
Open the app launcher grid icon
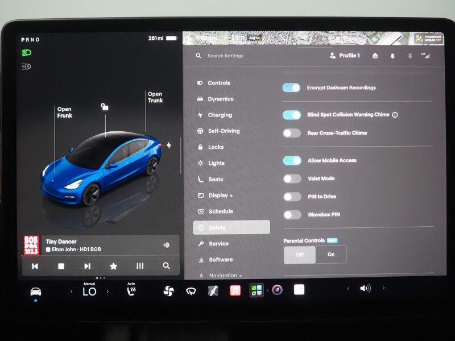pos(257,290)
